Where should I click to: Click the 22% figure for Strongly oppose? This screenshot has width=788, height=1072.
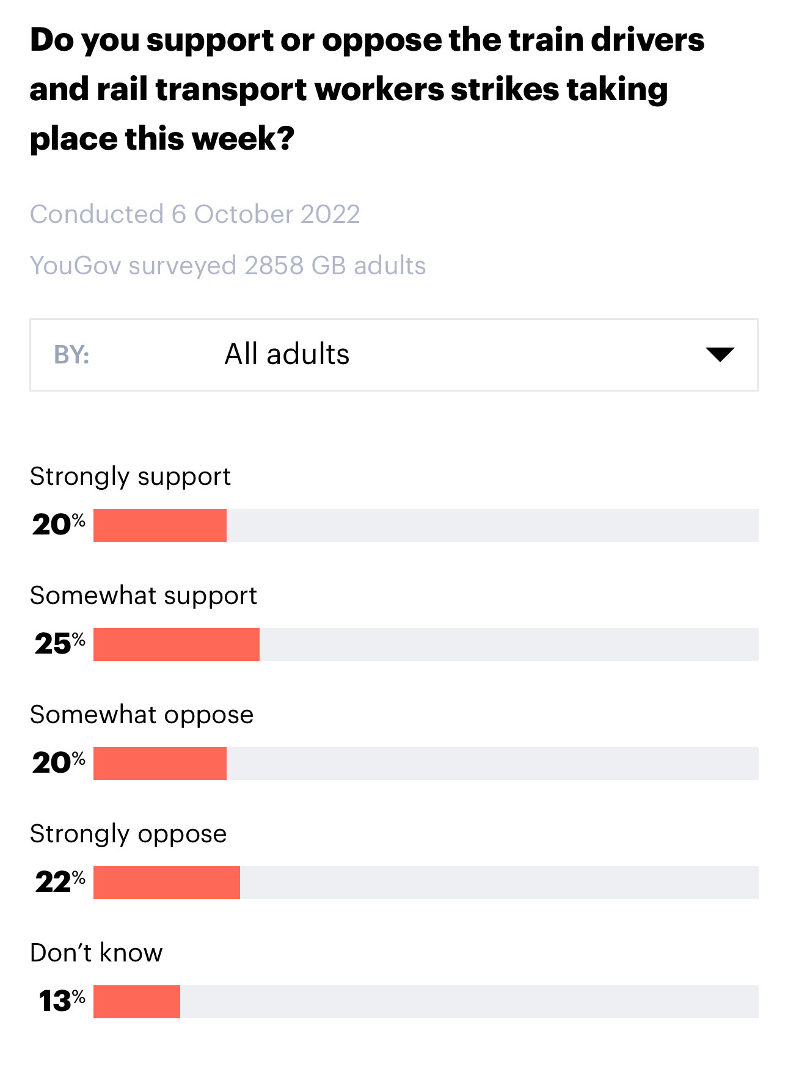(x=60, y=882)
